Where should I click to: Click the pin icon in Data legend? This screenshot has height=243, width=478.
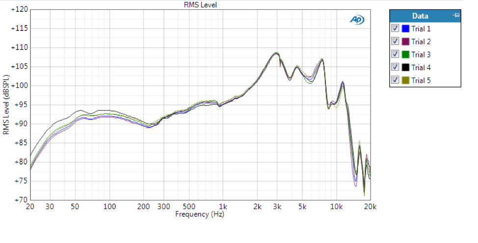pyautogui.click(x=456, y=16)
